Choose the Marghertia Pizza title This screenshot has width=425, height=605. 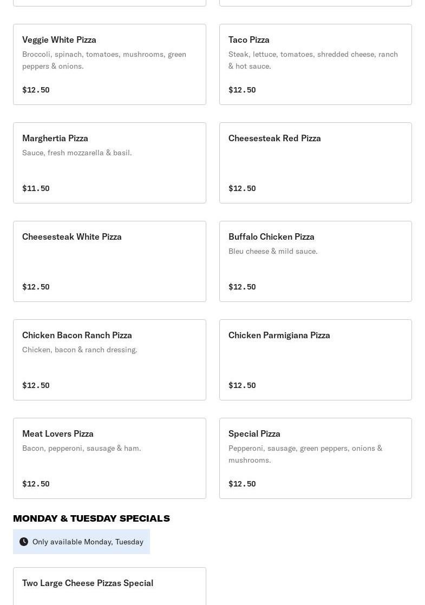point(55,138)
